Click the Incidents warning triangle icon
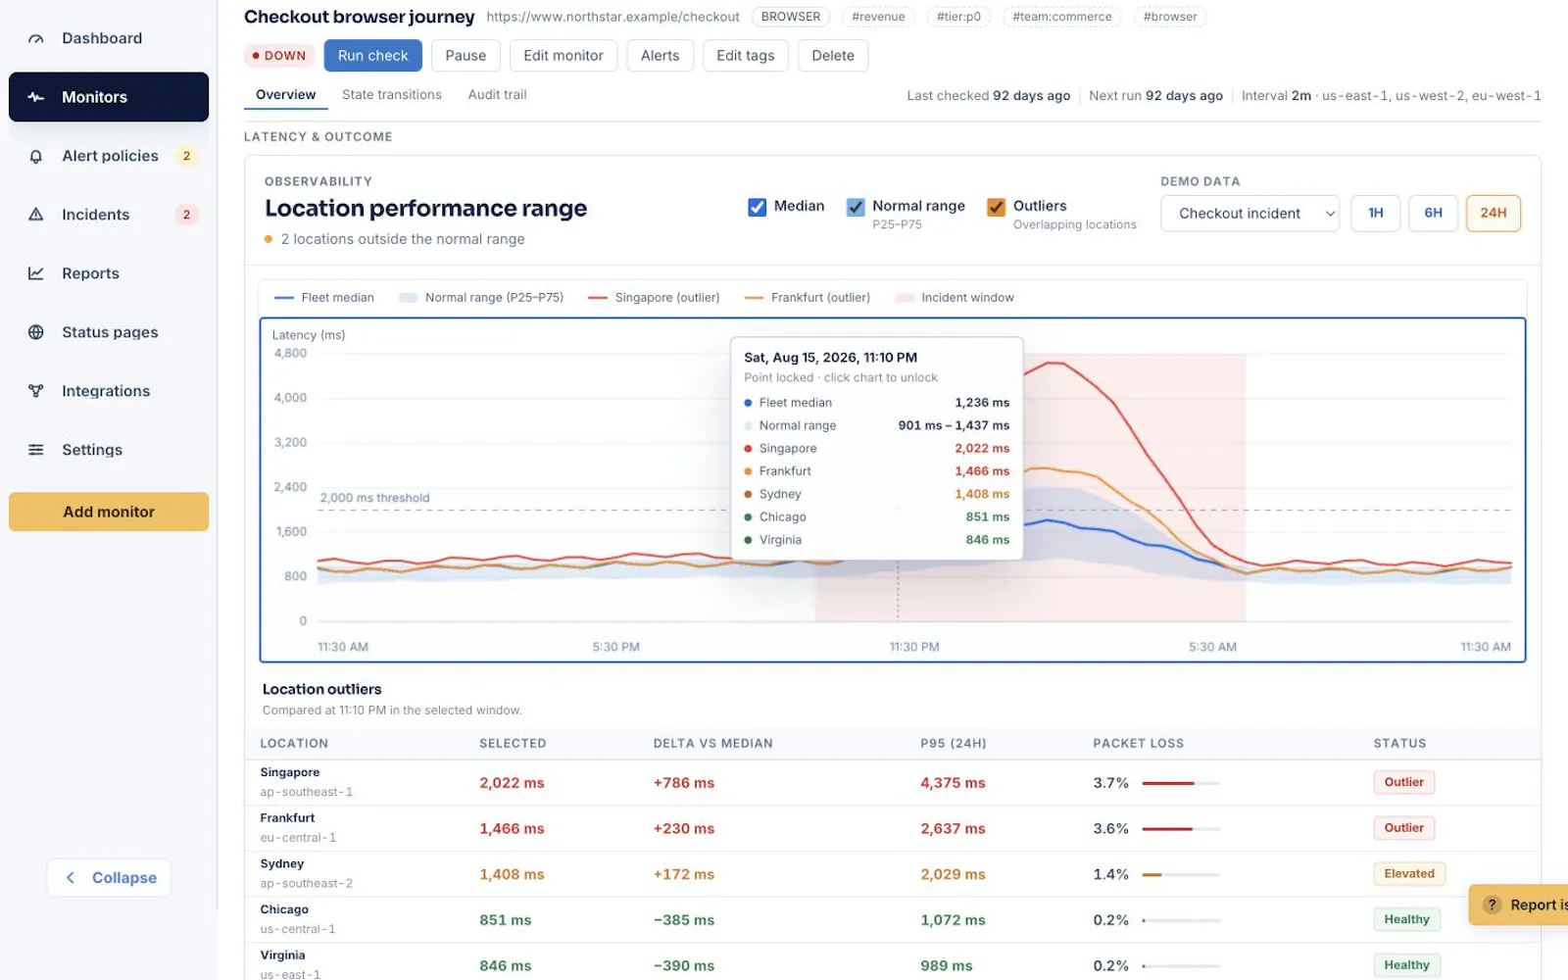Screen dimensions: 1568x980 pyautogui.click(x=36, y=215)
